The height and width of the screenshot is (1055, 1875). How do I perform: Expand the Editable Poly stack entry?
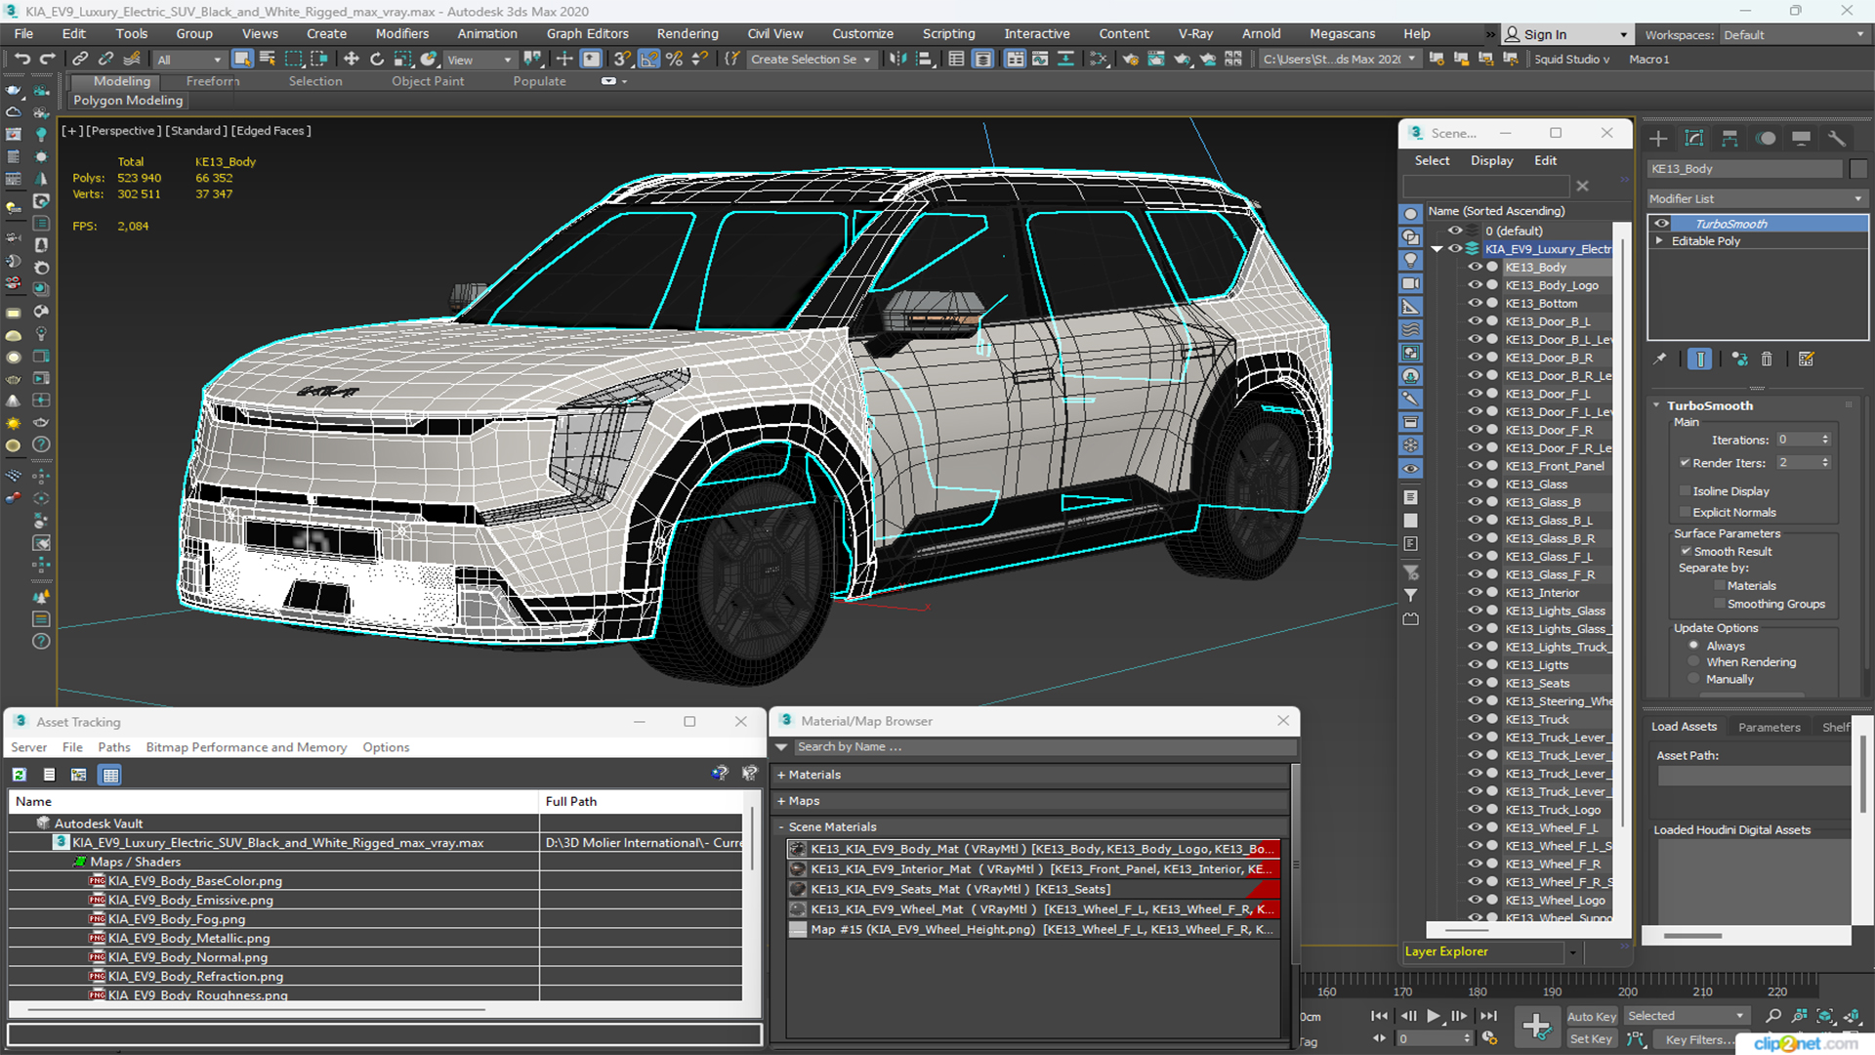coord(1659,240)
